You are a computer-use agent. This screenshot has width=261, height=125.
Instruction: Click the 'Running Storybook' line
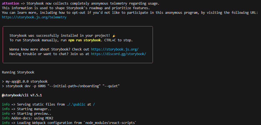point(18,72)
